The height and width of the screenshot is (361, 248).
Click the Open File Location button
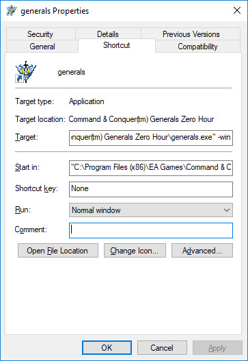coord(58,251)
